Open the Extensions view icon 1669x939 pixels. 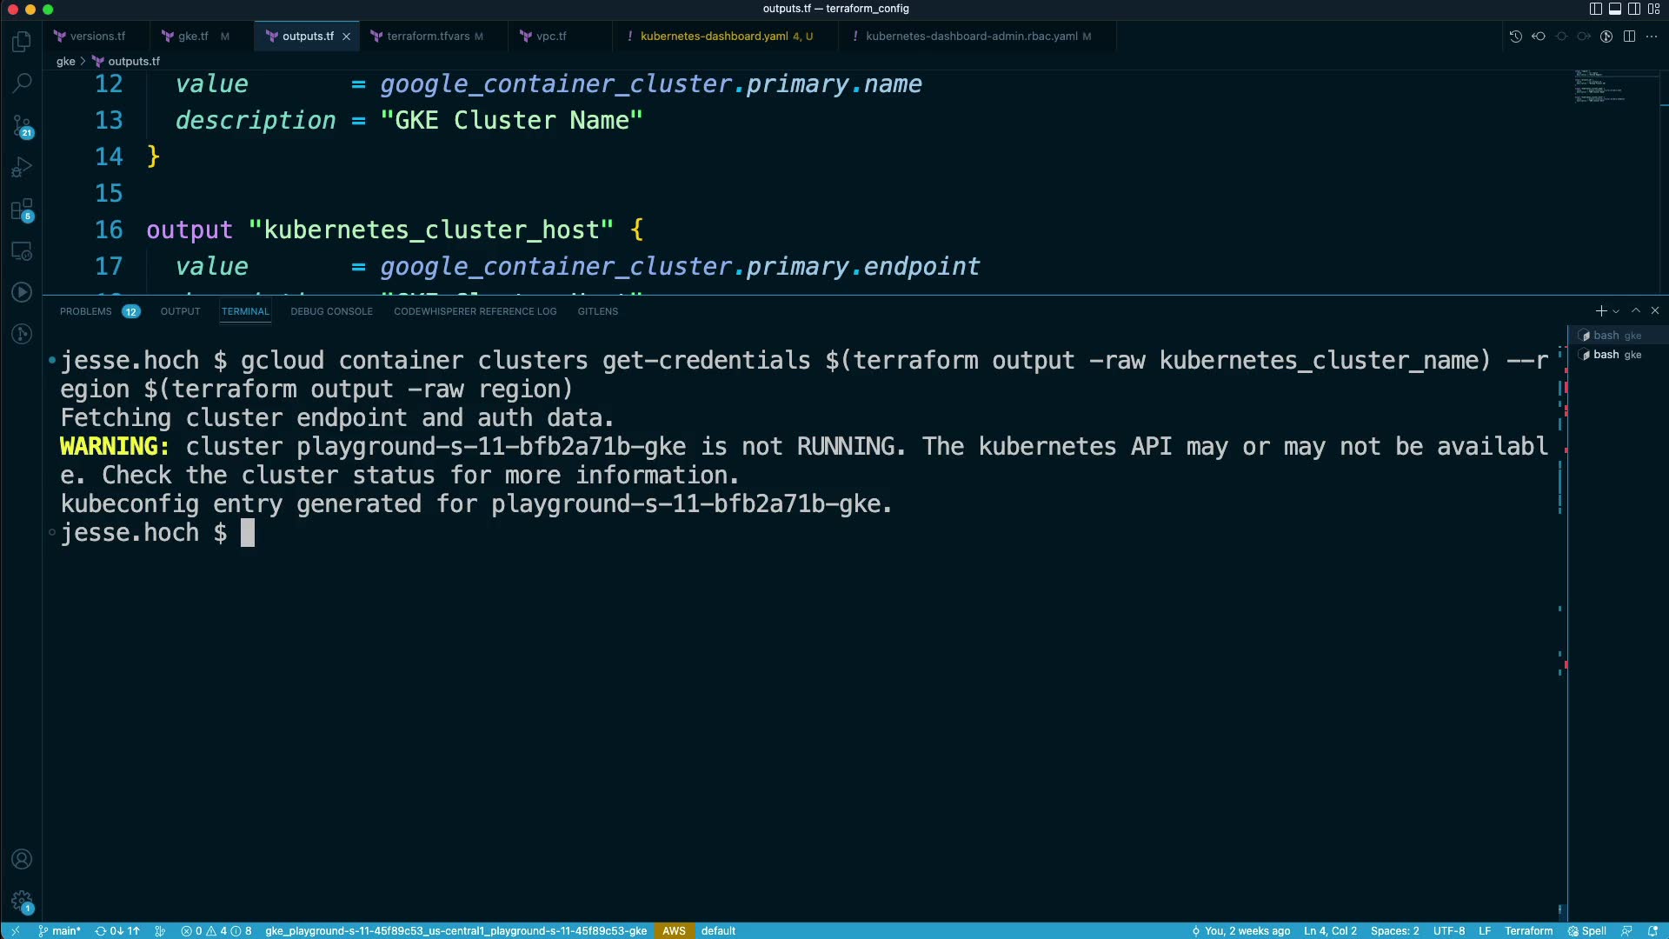[x=22, y=210]
